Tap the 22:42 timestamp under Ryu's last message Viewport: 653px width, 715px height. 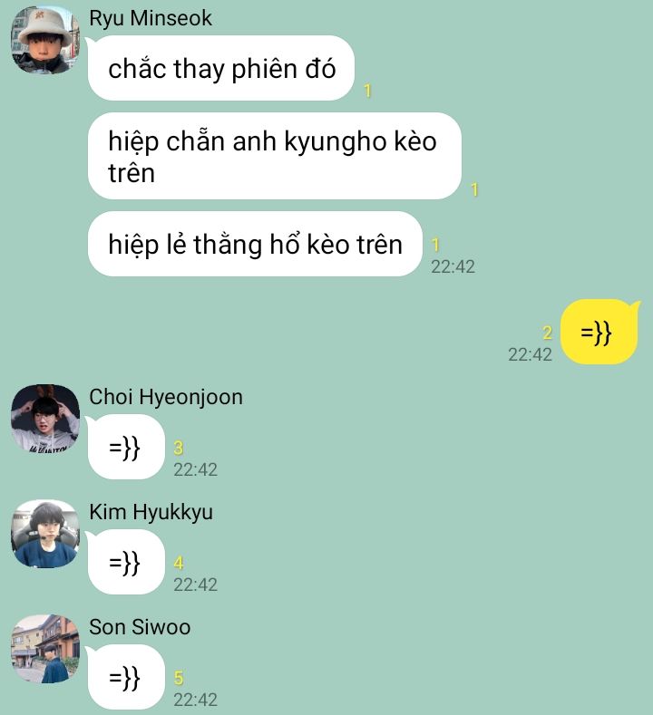click(453, 266)
